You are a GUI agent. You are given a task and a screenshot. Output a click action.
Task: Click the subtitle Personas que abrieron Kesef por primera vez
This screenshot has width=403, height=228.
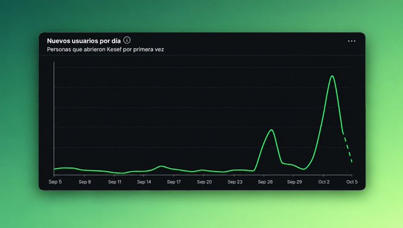coord(106,49)
